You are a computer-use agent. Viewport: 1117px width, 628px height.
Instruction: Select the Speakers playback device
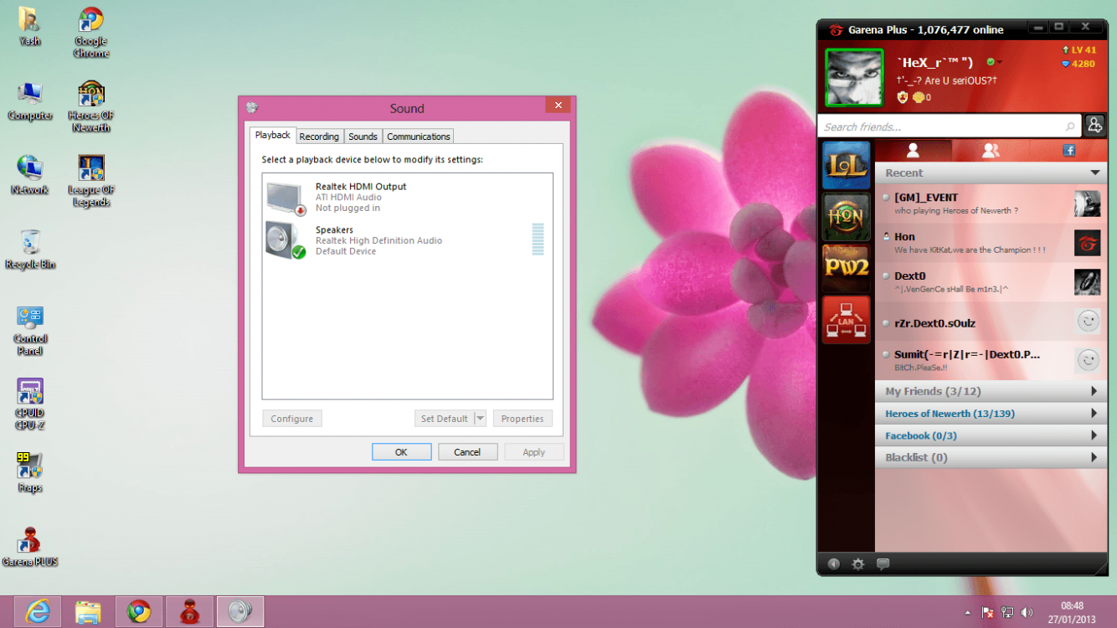[407, 240]
